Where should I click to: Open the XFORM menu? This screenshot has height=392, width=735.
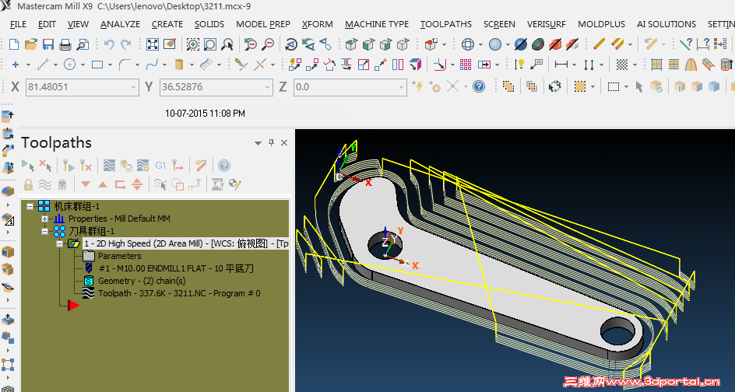[318, 24]
